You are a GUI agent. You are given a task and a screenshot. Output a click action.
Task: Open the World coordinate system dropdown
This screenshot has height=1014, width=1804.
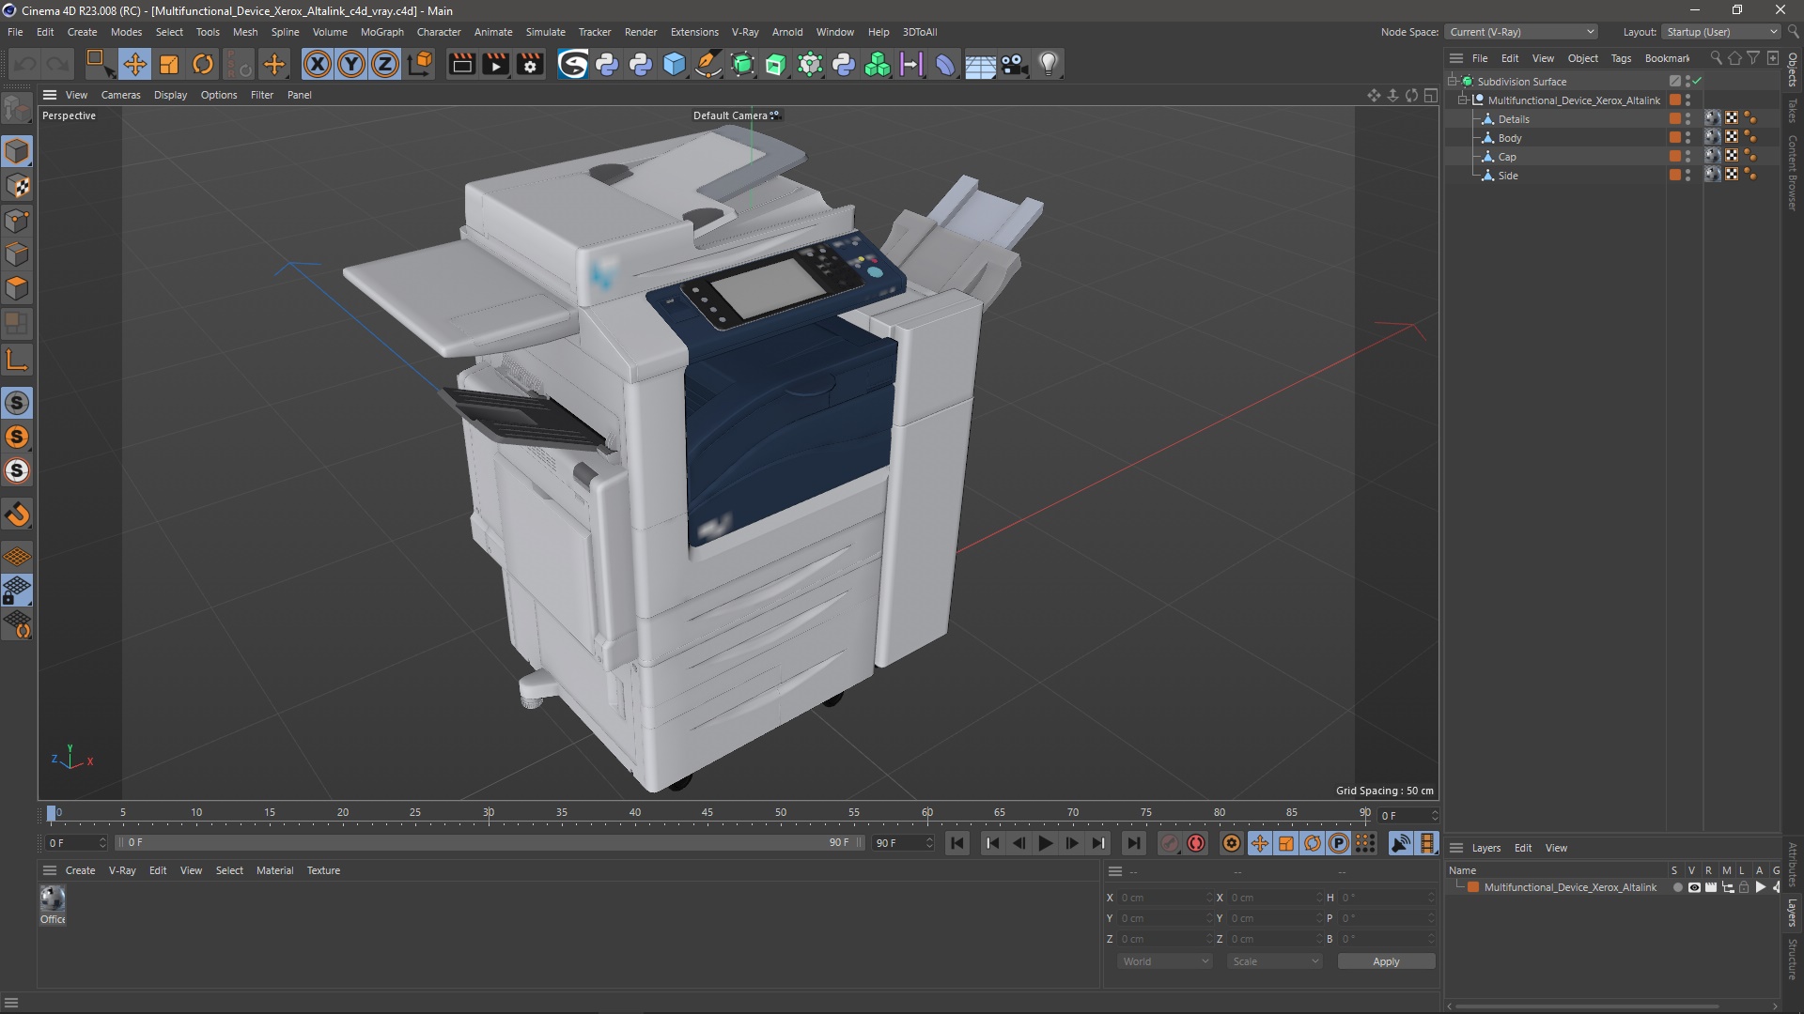point(1165,961)
